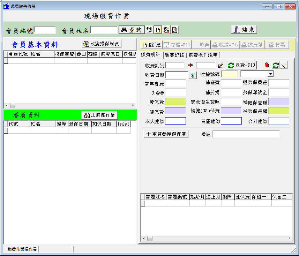
Task: Click the green refresh icon beside the dollar sign
Action: [276, 65]
